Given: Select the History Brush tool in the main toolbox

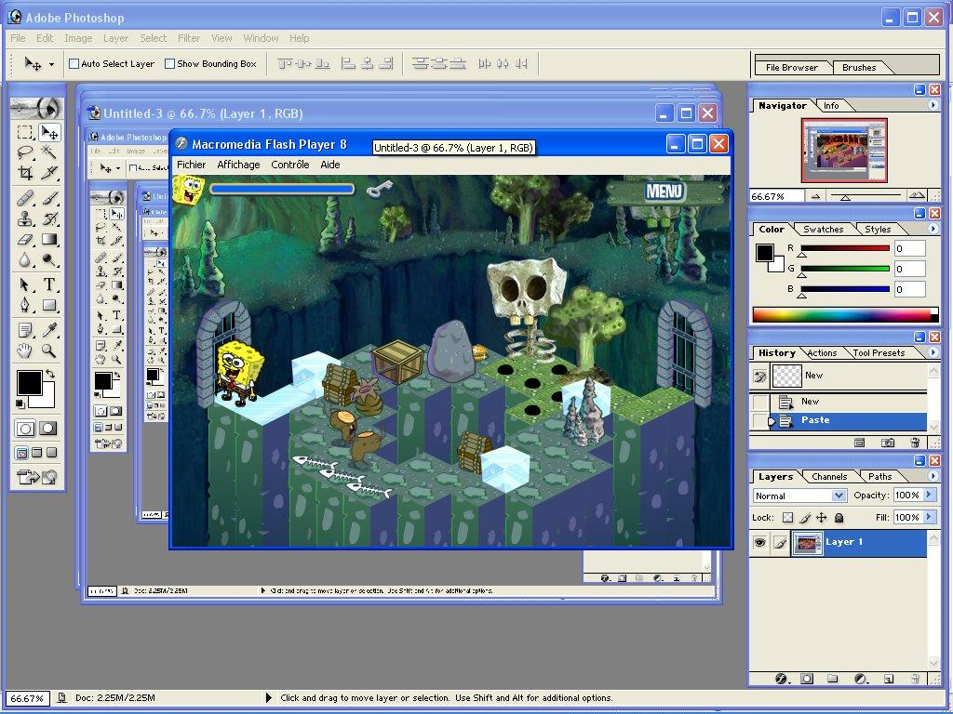Looking at the screenshot, I should pos(48,218).
